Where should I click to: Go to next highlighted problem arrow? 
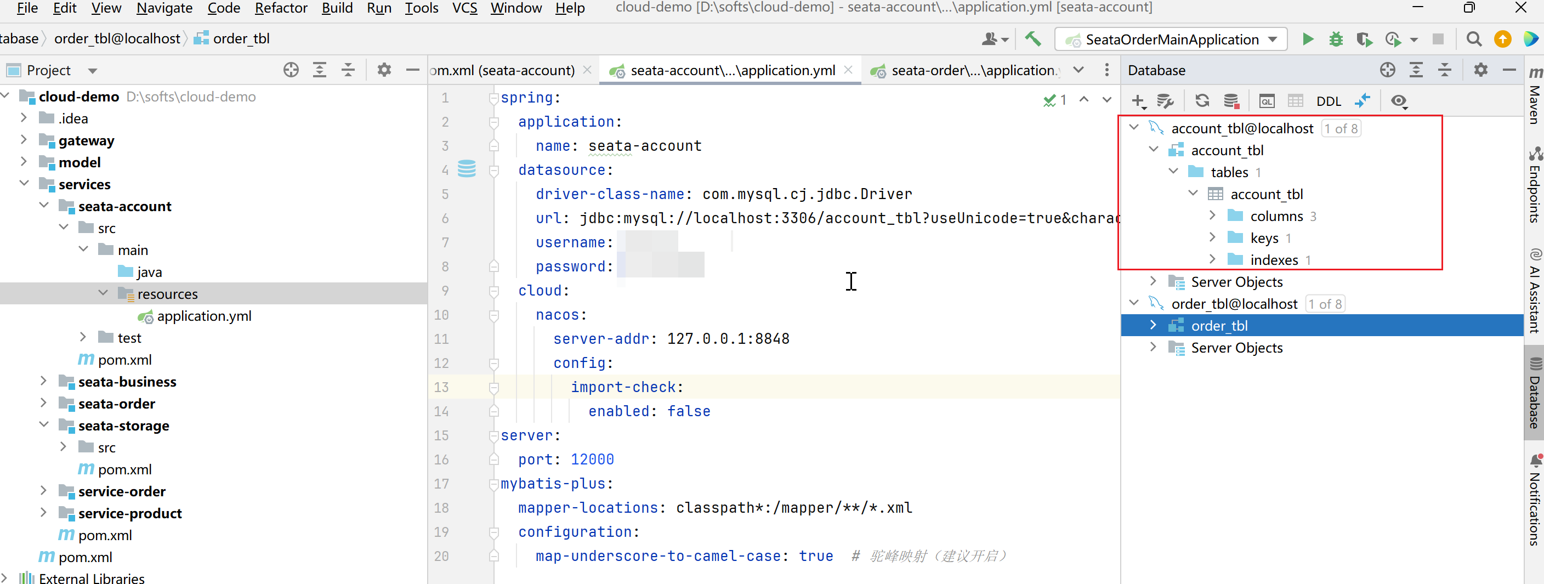click(1106, 100)
